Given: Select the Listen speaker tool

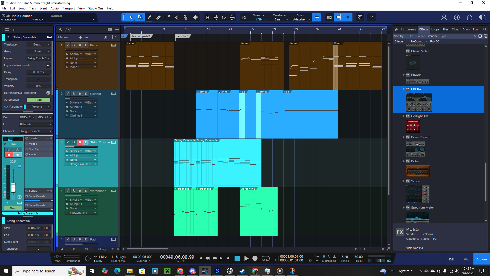Looking at the screenshot, I should [x=195, y=17].
